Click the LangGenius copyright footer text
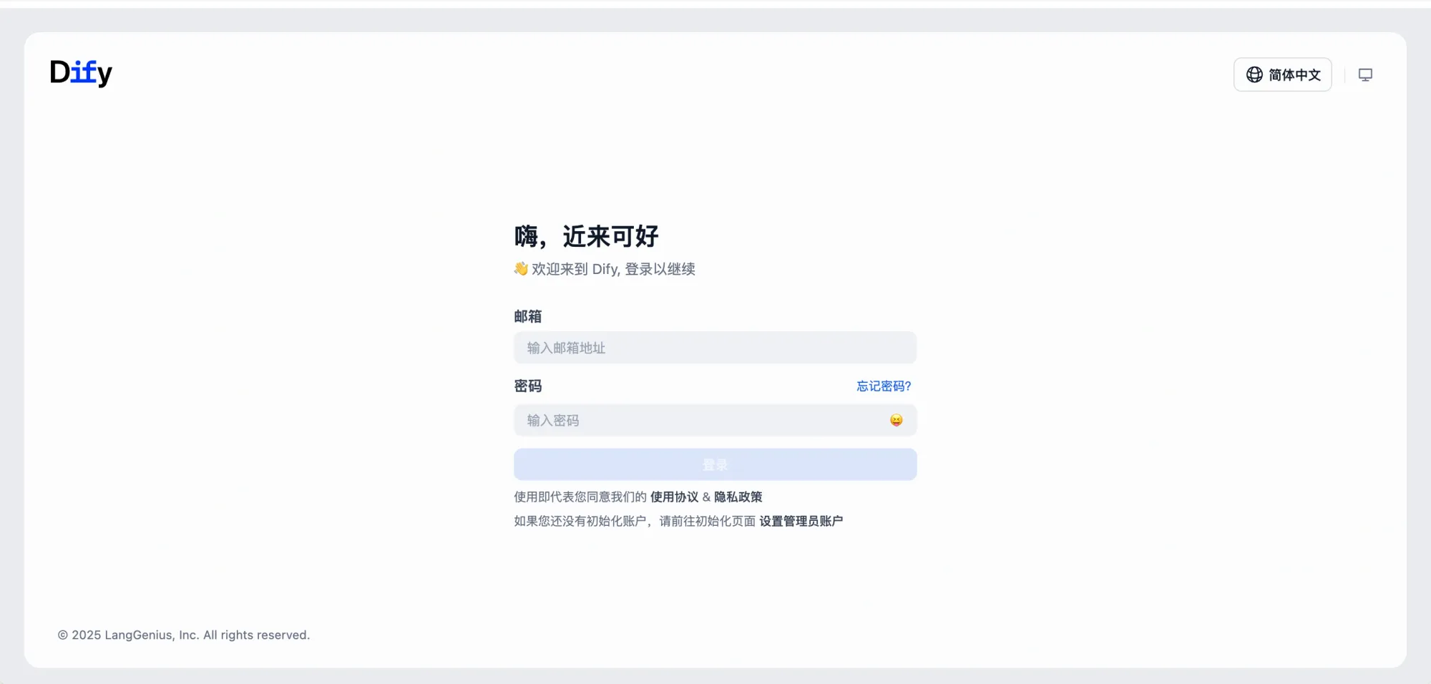The height and width of the screenshot is (684, 1431). (x=184, y=635)
